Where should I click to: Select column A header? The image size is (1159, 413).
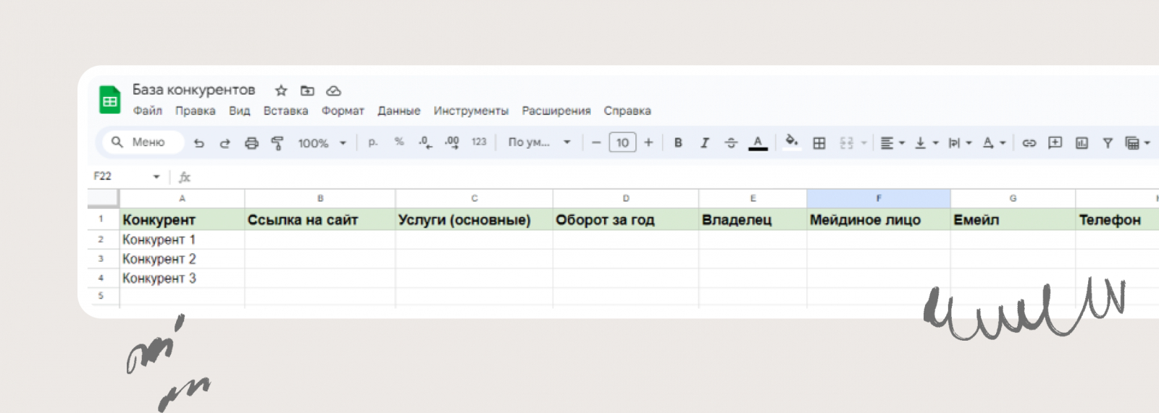(182, 198)
